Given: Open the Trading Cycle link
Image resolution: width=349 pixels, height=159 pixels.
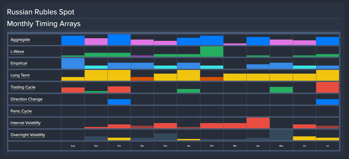Looking at the screenshot, I should coord(23,87).
